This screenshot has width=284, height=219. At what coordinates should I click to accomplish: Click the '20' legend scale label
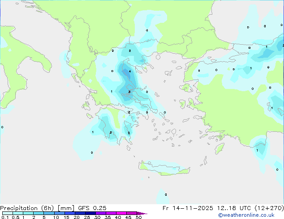[77, 217]
